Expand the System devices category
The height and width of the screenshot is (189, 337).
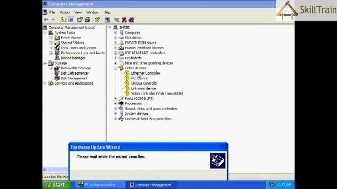coord(115,114)
